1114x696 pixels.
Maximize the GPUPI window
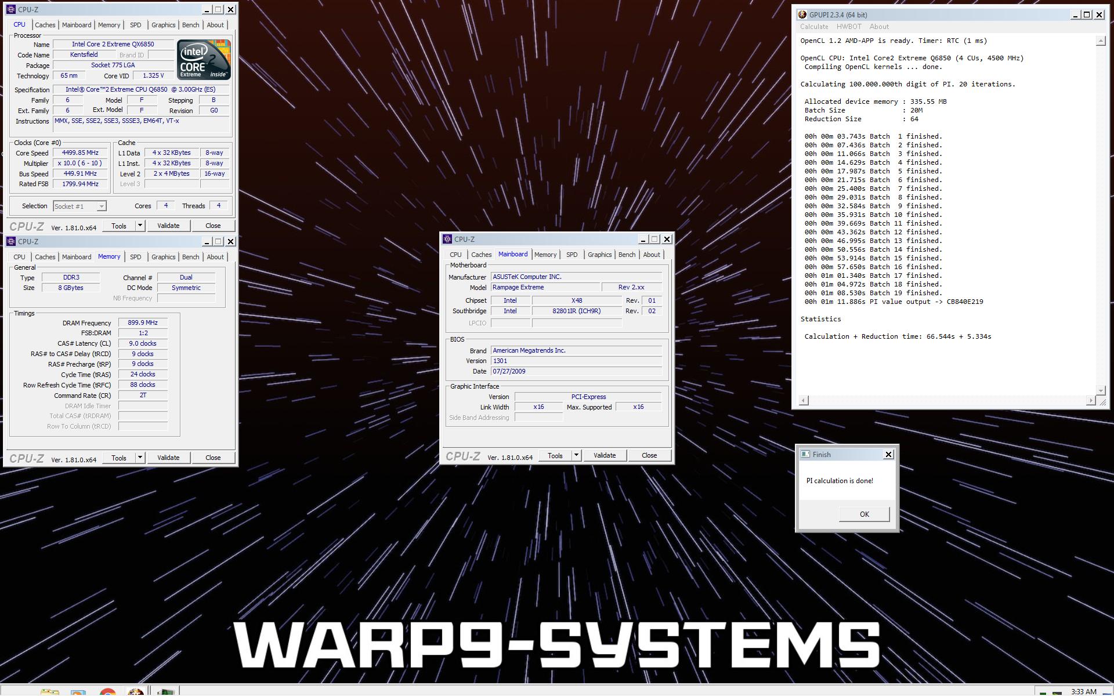(x=1087, y=14)
